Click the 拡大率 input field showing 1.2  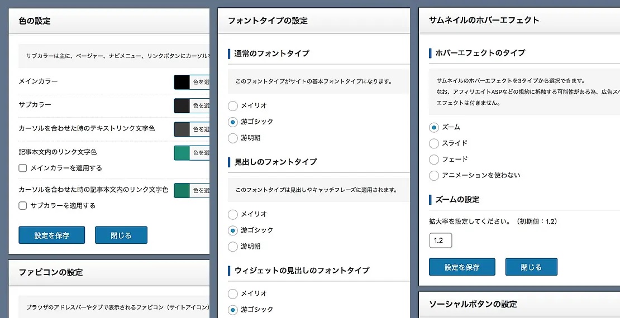tap(441, 240)
